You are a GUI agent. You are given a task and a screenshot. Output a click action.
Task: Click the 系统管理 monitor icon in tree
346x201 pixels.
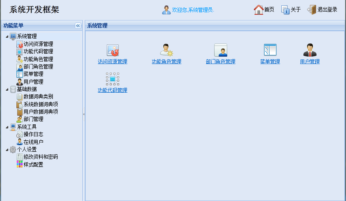[13, 36]
